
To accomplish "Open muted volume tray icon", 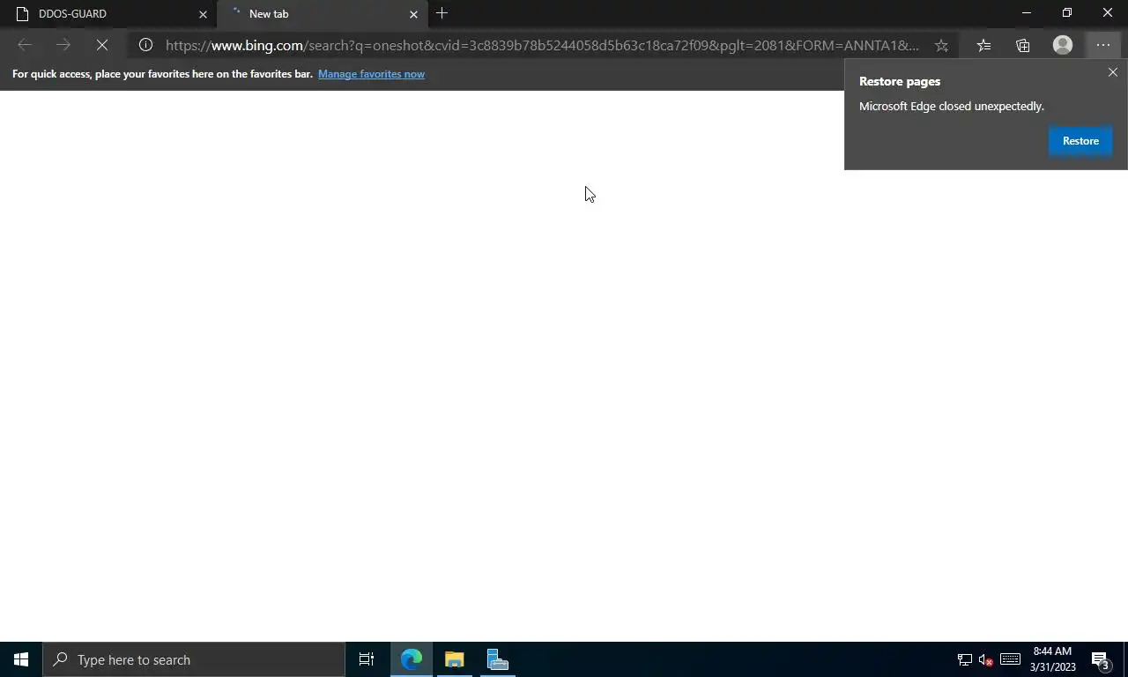I will [x=986, y=659].
